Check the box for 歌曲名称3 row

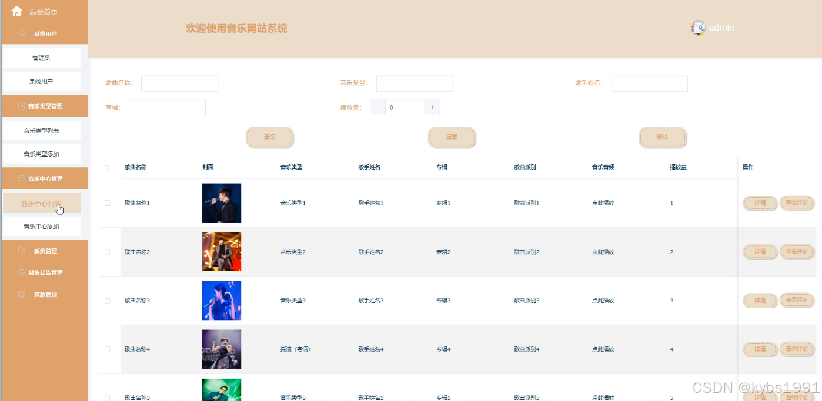[x=107, y=301]
